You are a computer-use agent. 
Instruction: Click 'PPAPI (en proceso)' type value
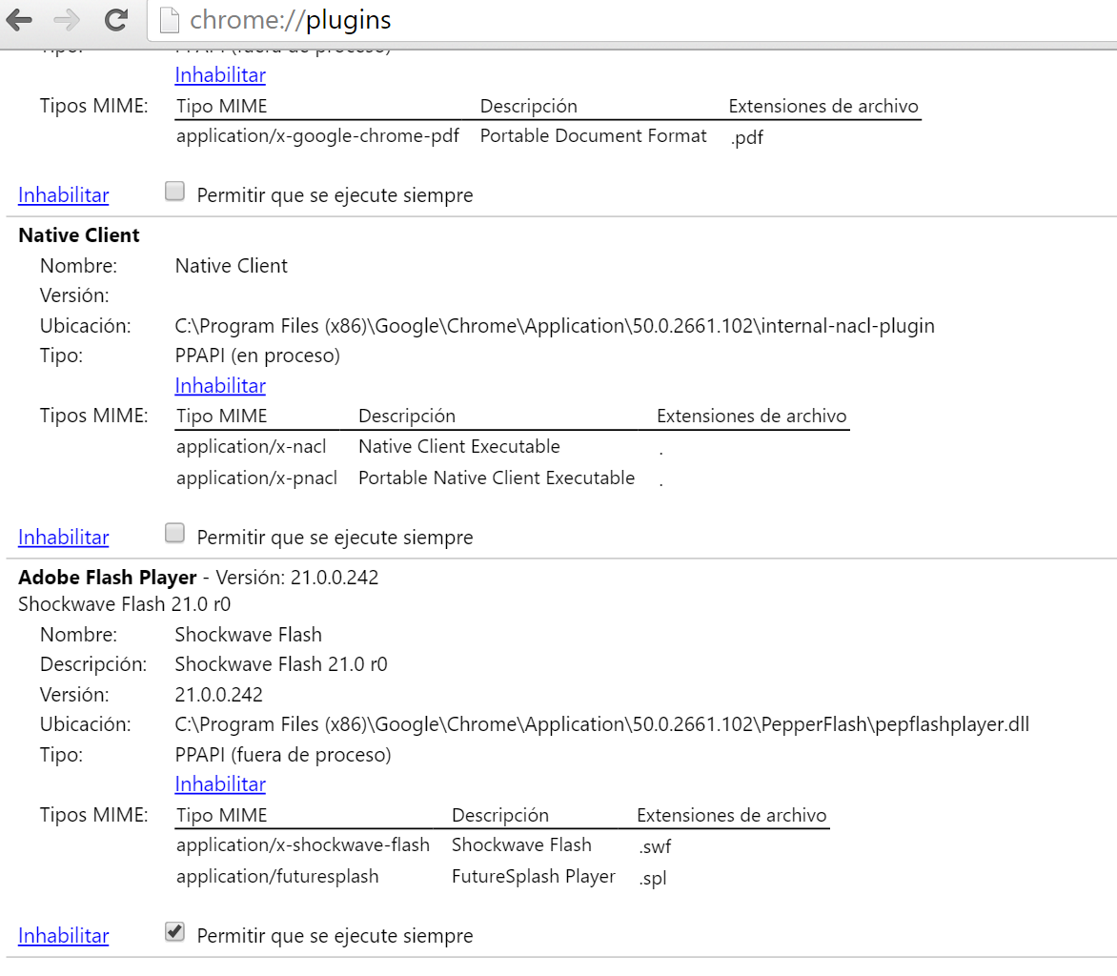pos(258,356)
